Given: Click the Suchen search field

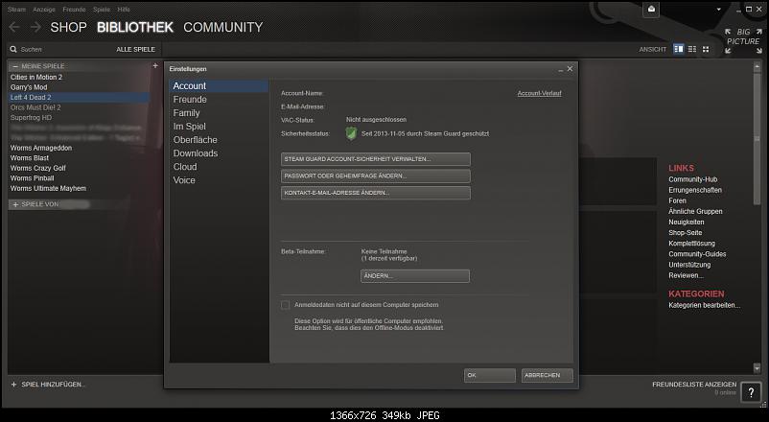Looking at the screenshot, I should point(58,49).
